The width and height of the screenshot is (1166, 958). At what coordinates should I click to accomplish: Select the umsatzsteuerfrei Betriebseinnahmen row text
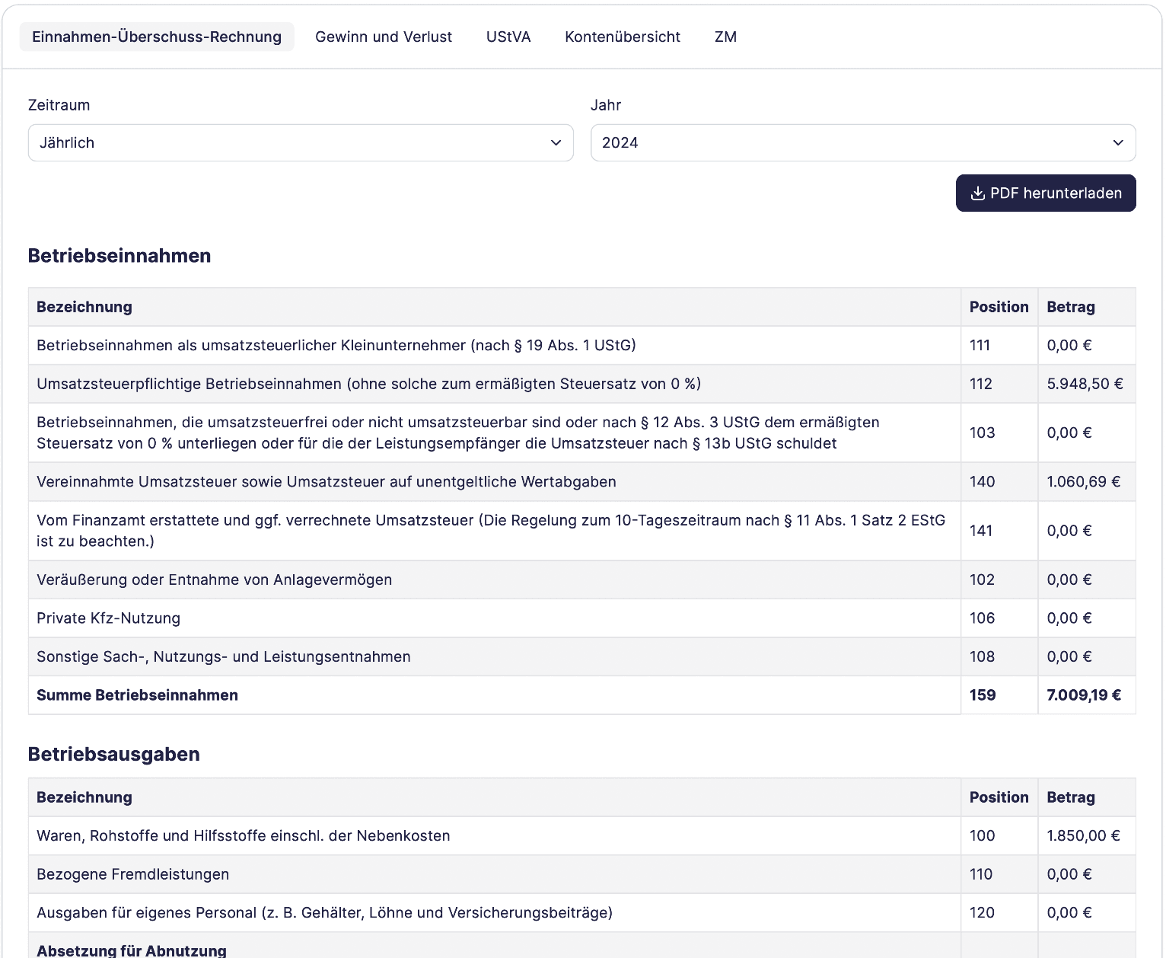[458, 433]
